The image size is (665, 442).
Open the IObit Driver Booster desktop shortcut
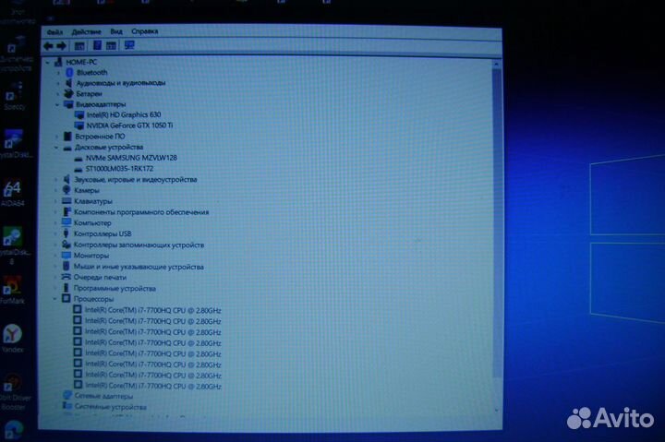coord(14,393)
